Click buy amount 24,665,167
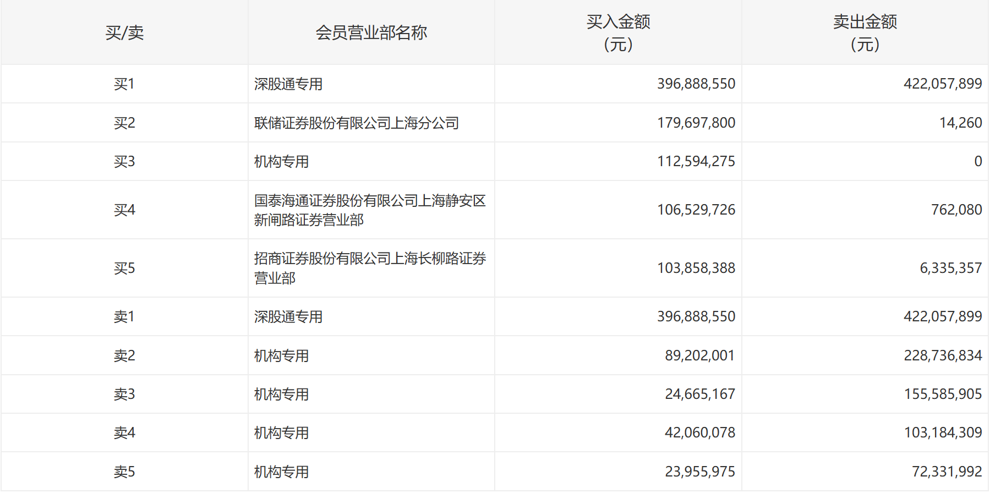This screenshot has width=990, height=493. point(699,394)
